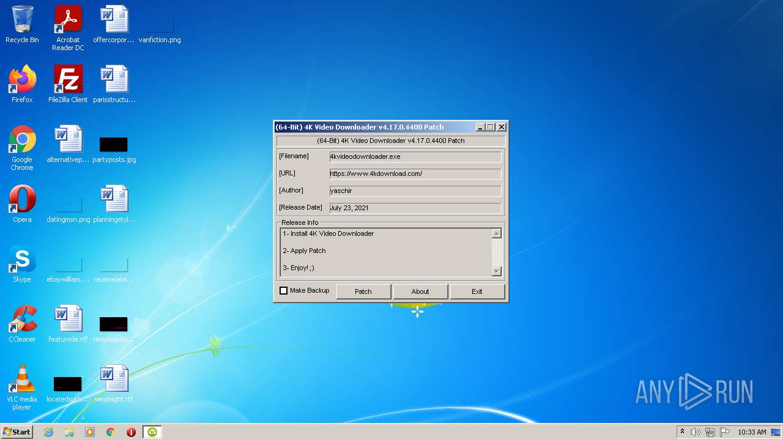Viewport: 783px width, 440px height.
Task: Open Opera from the taskbar
Action: 131,432
